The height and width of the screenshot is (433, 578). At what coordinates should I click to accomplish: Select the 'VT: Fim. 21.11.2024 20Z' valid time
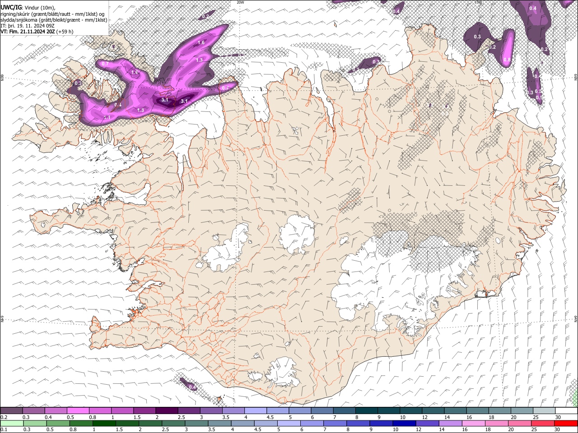[x=28, y=32]
